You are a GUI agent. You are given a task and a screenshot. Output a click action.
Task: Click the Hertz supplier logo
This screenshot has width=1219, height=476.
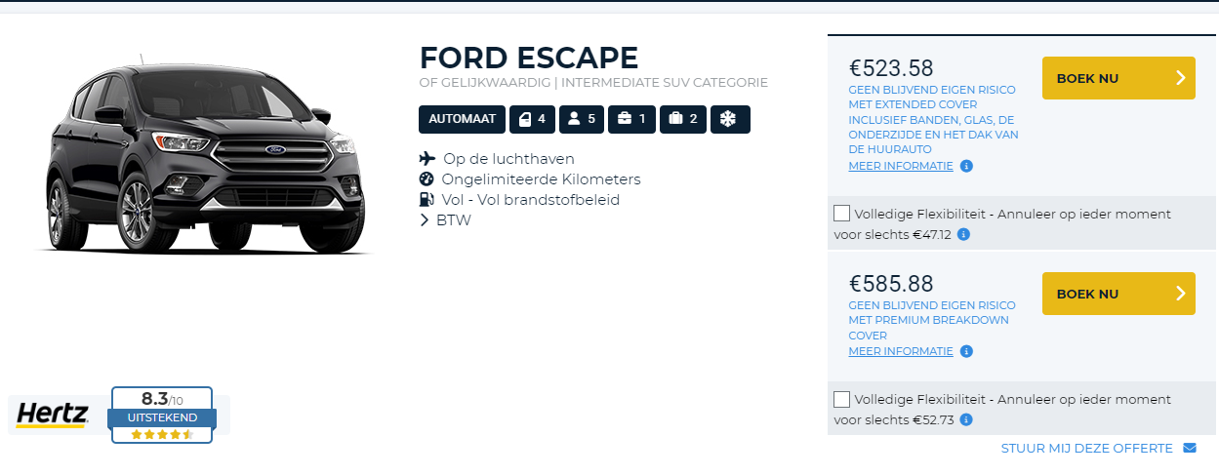tap(53, 415)
